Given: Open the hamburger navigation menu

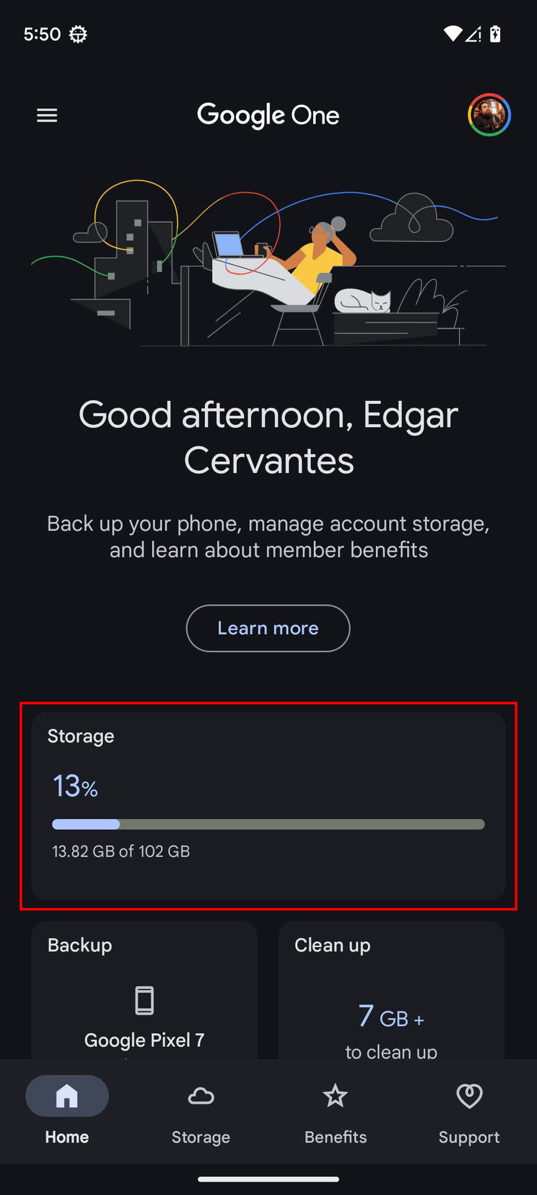Looking at the screenshot, I should click(47, 115).
